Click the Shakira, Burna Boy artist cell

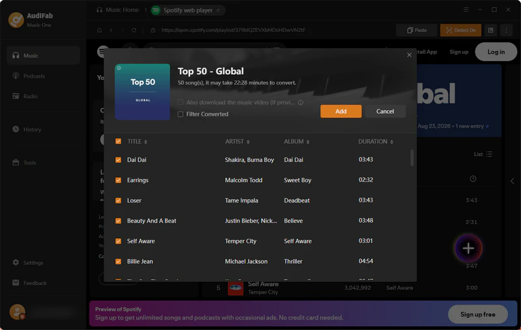point(249,159)
